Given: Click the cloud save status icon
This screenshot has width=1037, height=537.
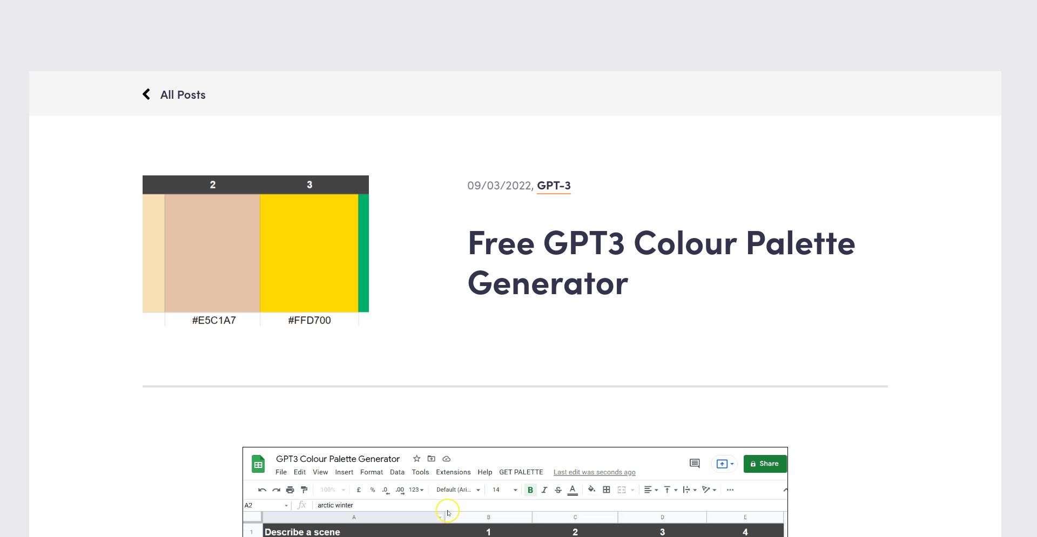Looking at the screenshot, I should point(446,459).
